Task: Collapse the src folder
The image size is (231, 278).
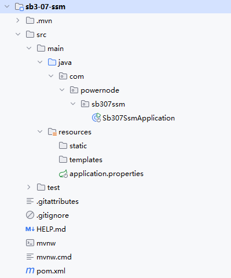Action: pyautogui.click(x=18, y=34)
